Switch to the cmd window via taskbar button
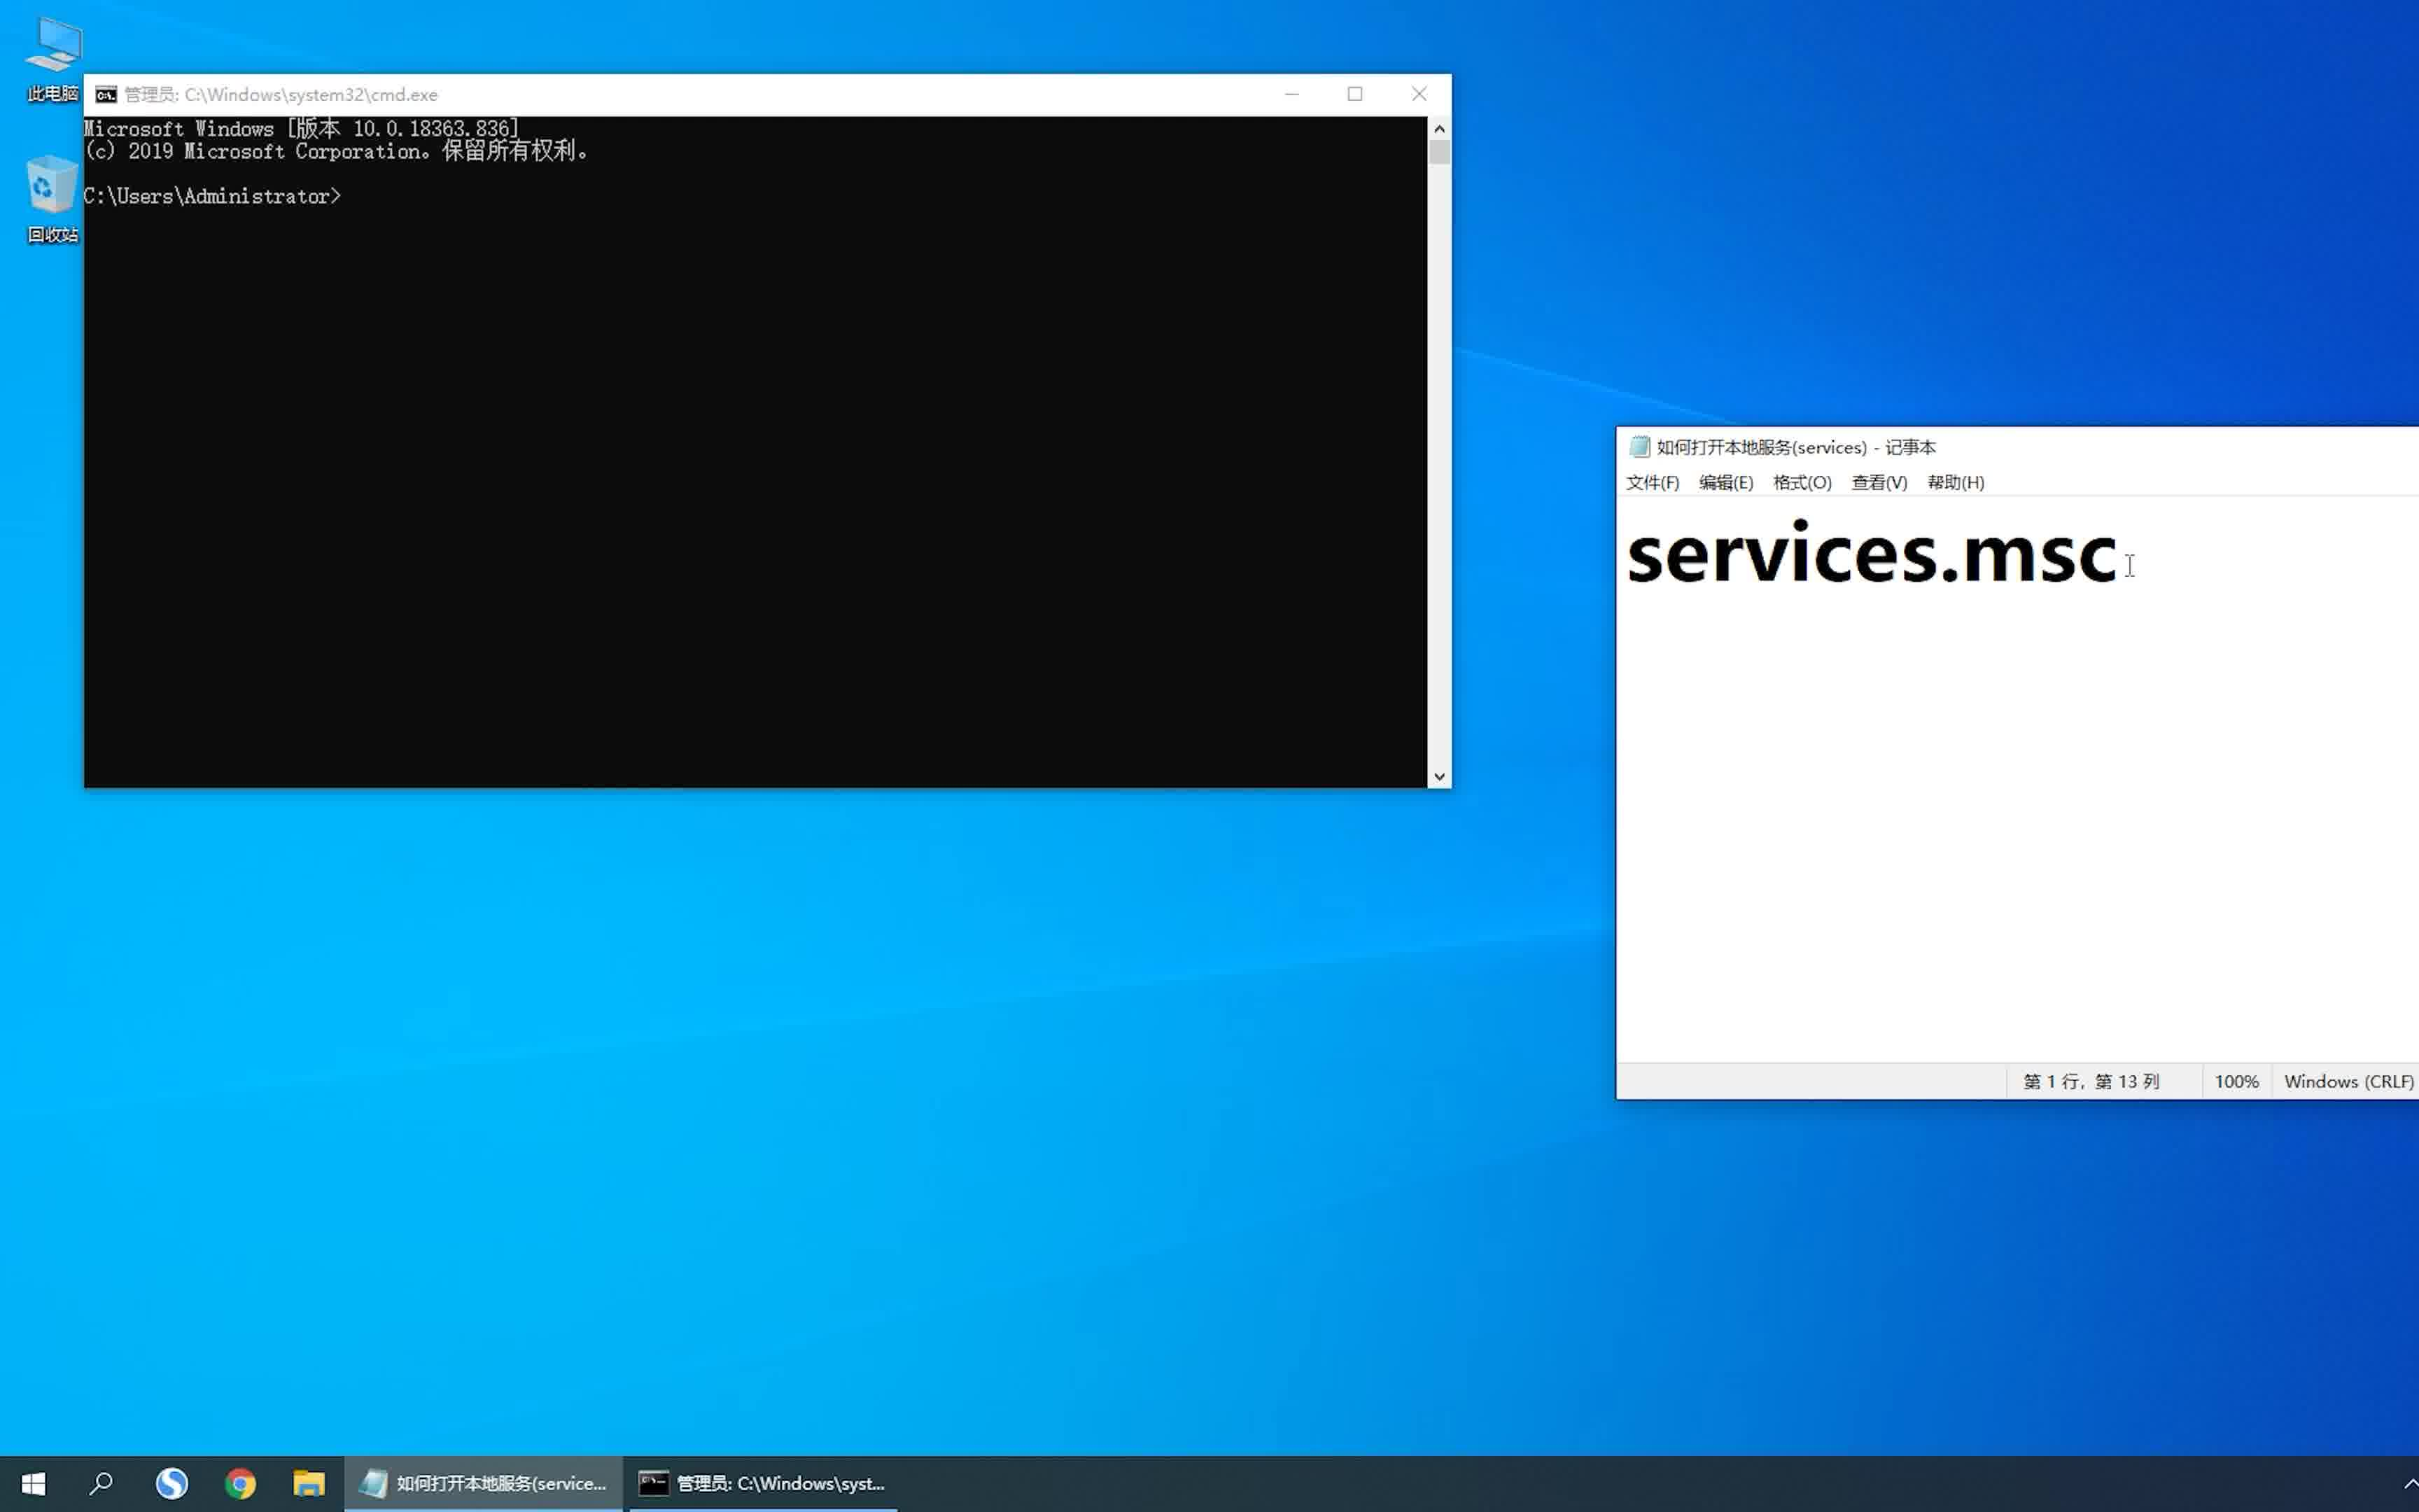 click(764, 1483)
